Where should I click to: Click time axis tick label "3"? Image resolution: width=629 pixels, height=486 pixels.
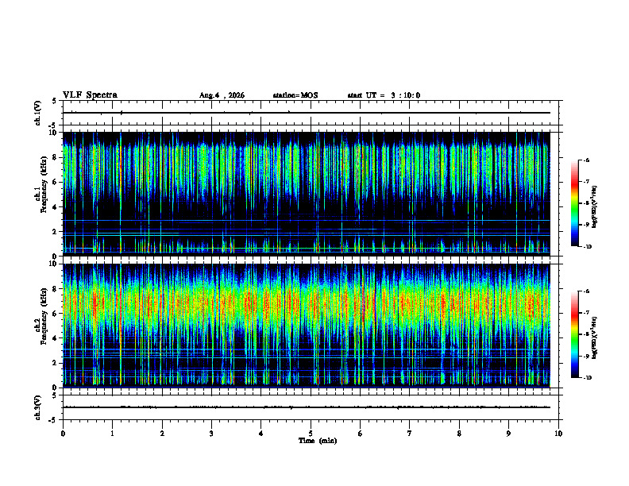211,434
